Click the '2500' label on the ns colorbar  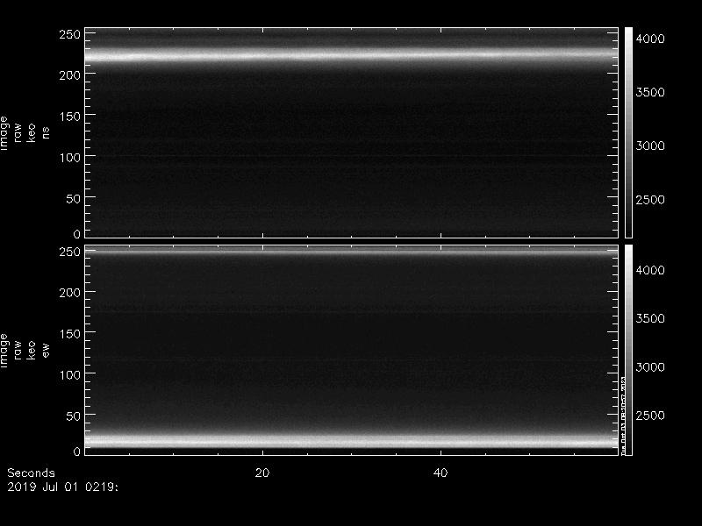coord(650,200)
